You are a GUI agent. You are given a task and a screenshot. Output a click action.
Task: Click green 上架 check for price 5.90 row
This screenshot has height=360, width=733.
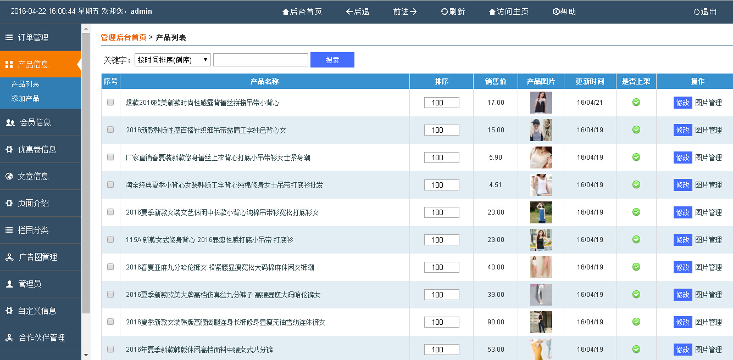[636, 157]
